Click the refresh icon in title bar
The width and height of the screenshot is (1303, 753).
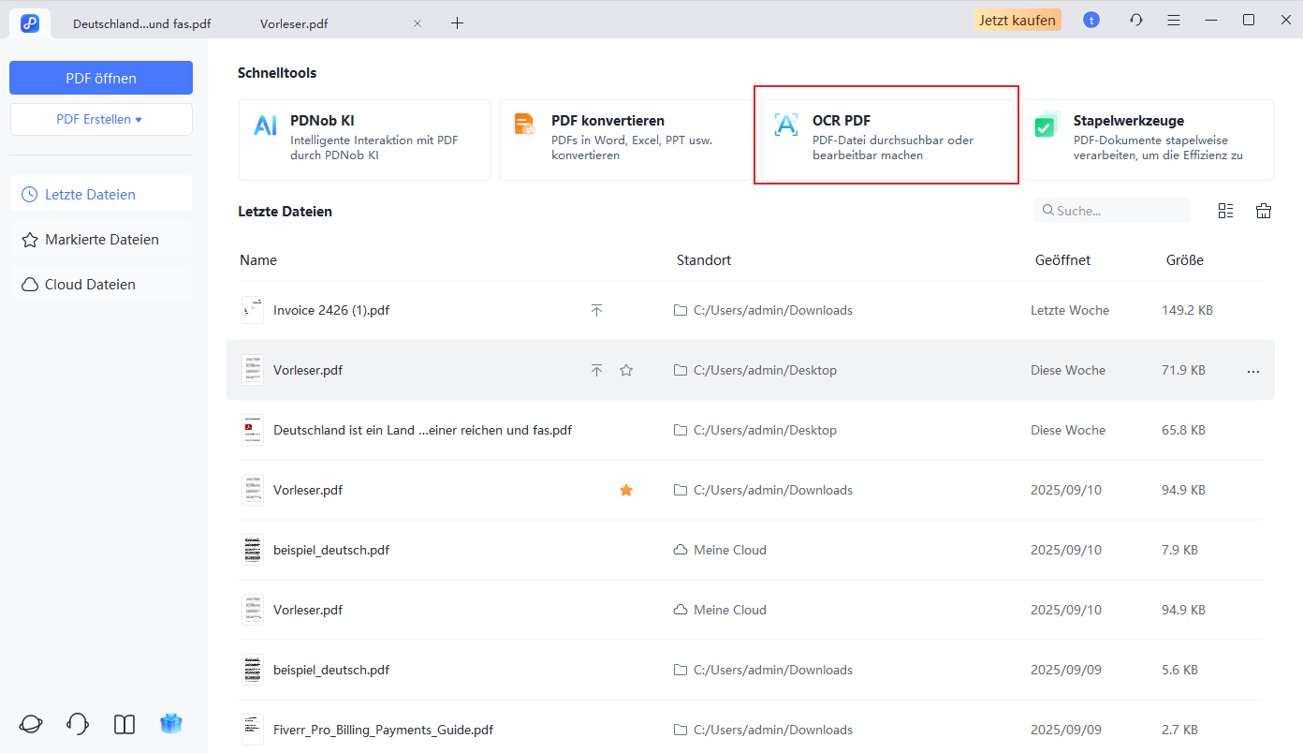coord(1136,20)
